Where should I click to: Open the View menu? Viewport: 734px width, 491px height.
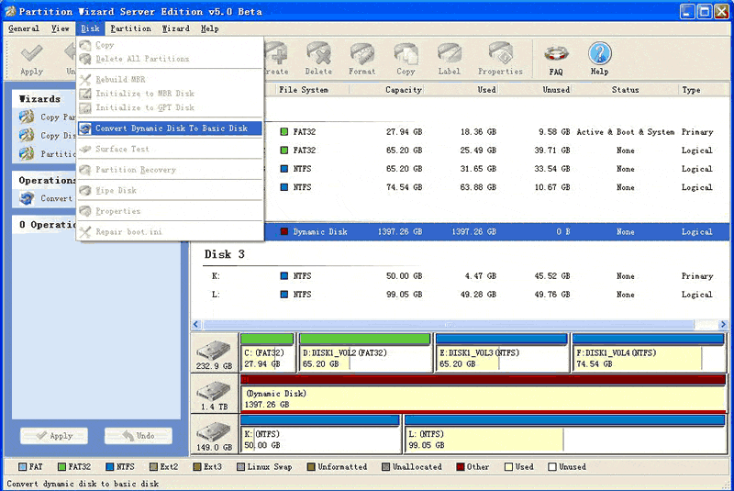point(60,28)
